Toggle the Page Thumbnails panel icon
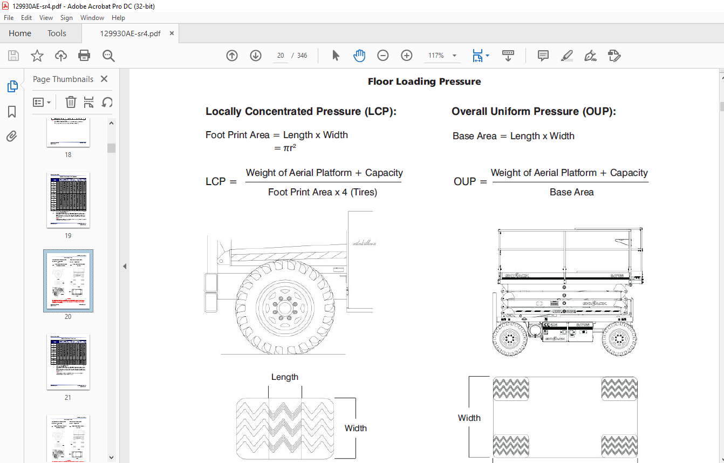724x463 pixels. tap(12, 86)
